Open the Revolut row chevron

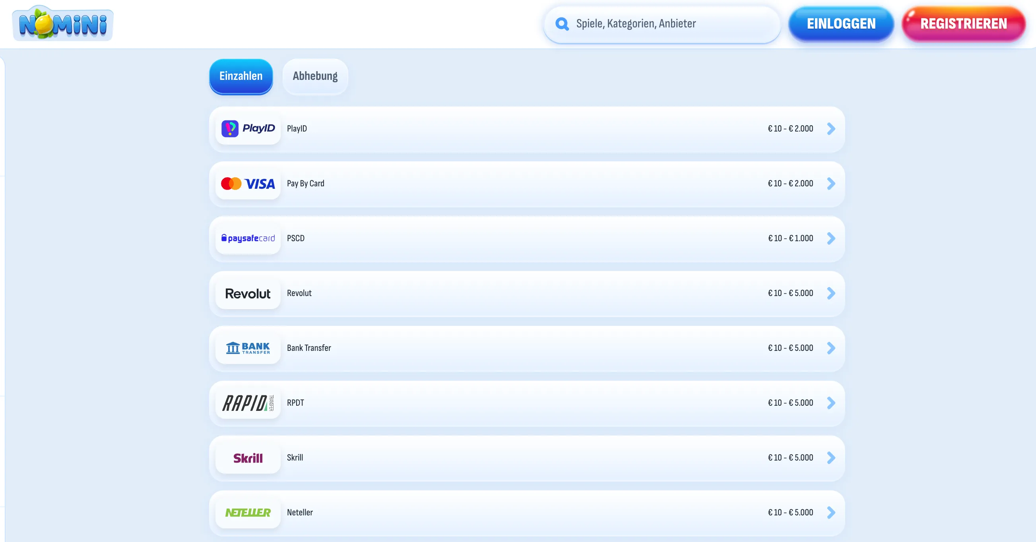[x=831, y=293]
